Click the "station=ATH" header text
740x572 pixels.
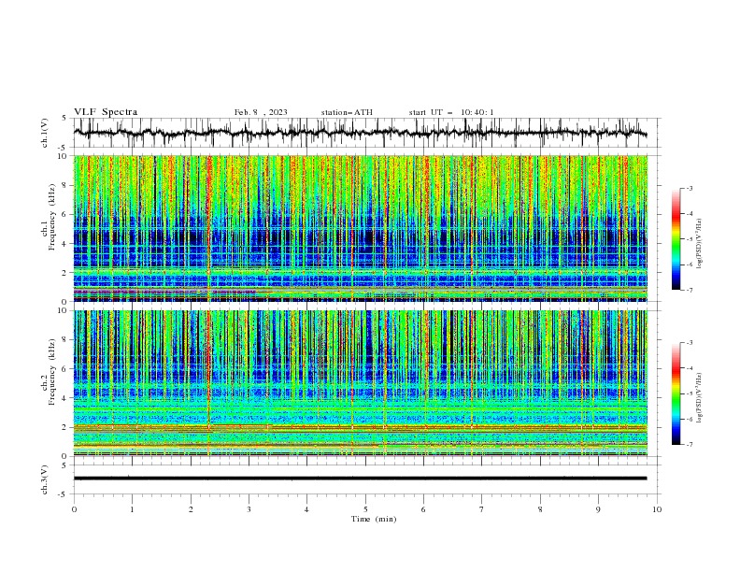347,112
